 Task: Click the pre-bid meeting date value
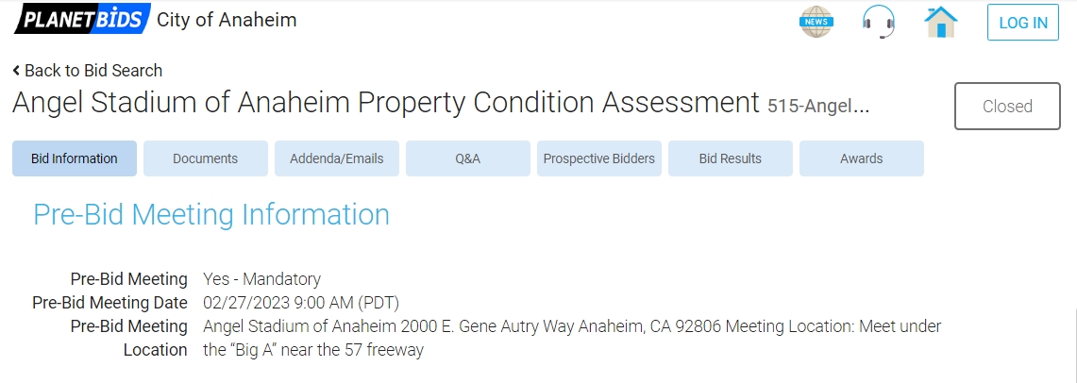pos(301,303)
